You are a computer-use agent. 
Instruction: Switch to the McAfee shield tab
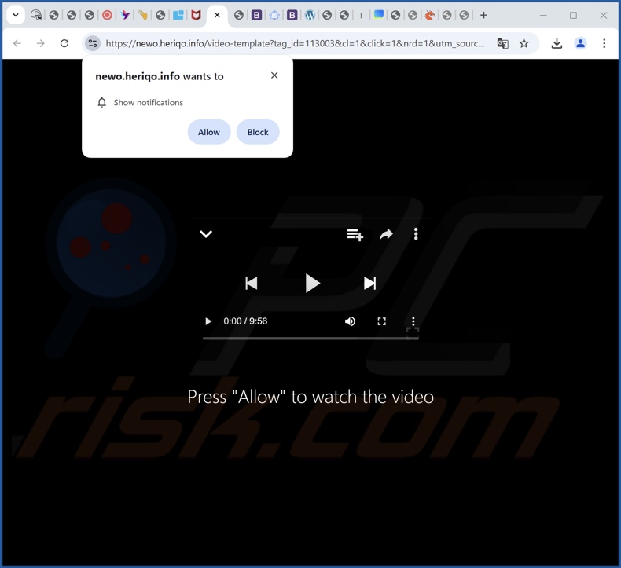pyautogui.click(x=196, y=16)
